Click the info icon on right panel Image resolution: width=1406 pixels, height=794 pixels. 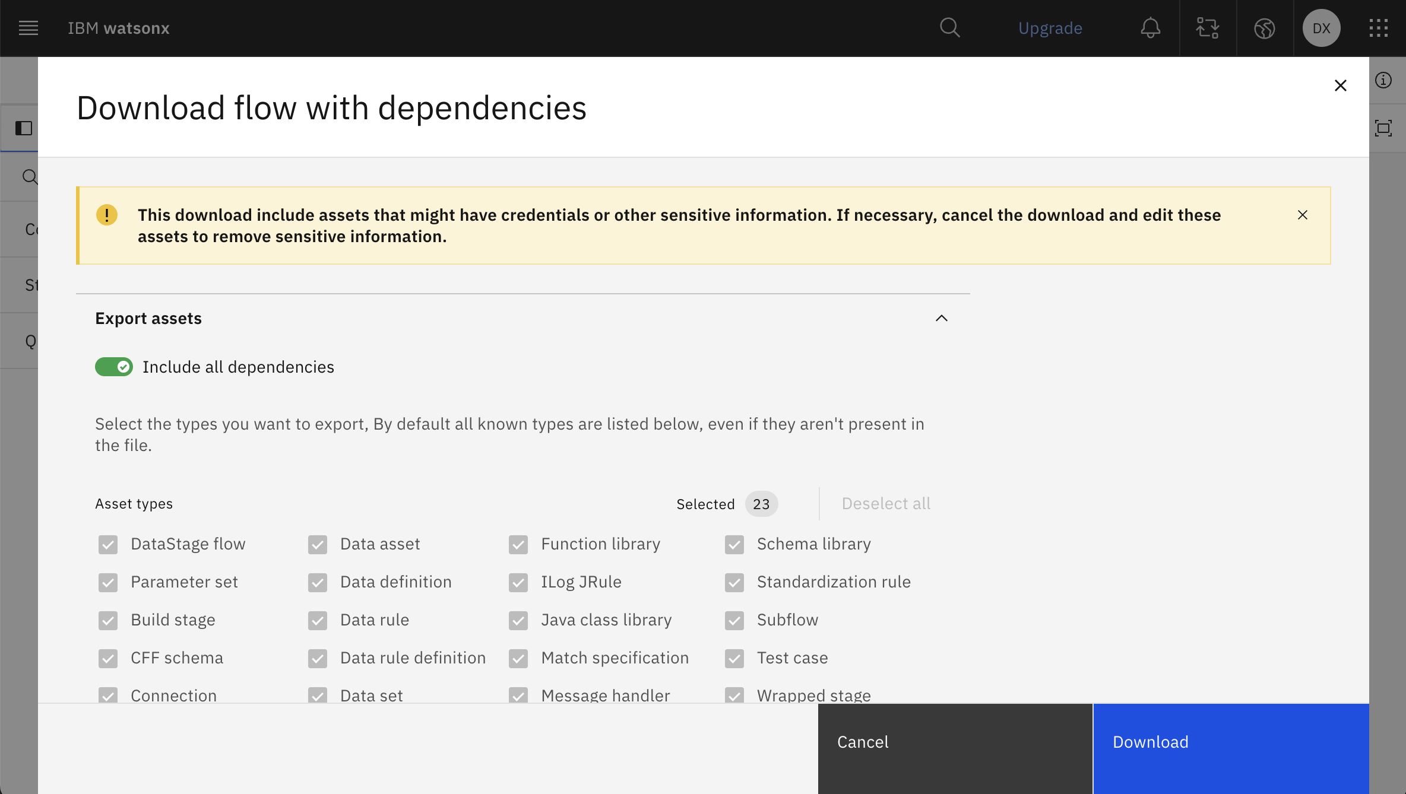pos(1383,80)
